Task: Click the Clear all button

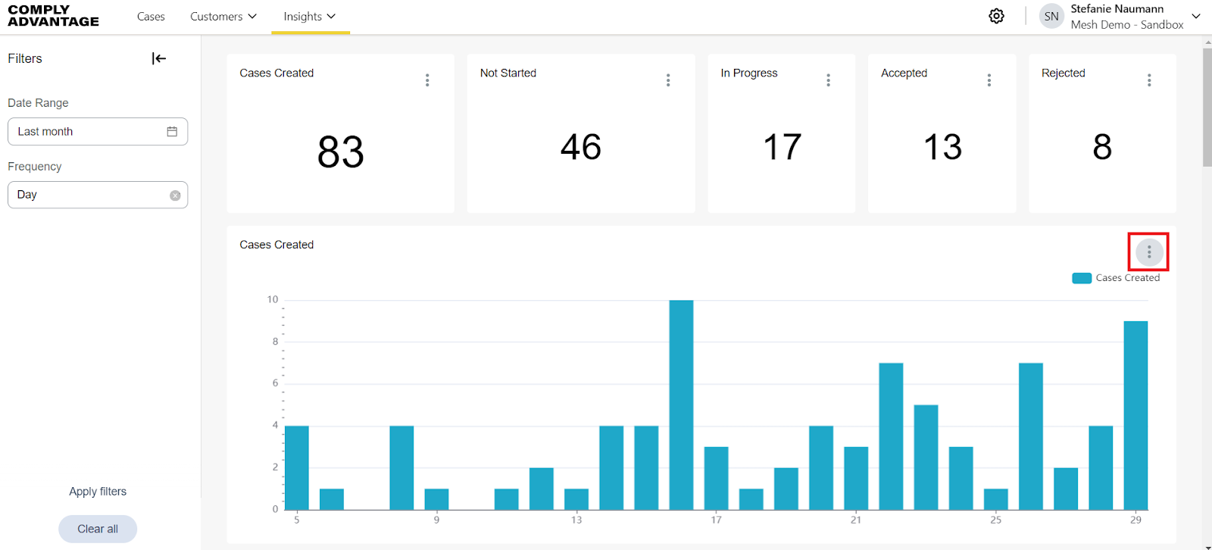Action: click(98, 529)
